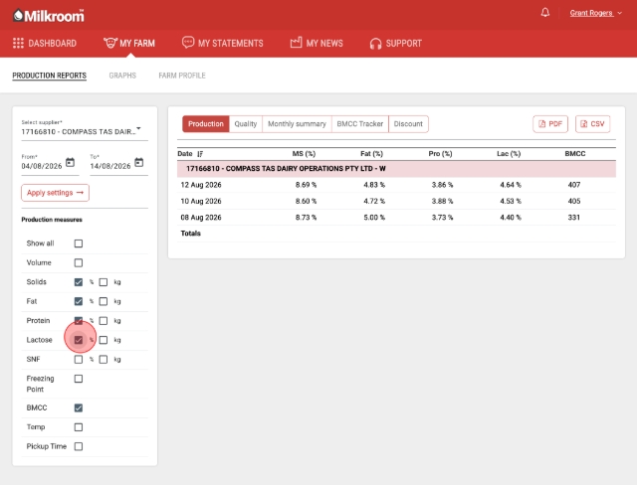Image resolution: width=637 pixels, height=485 pixels.
Task: Sort table by Date column icon
Action: point(200,154)
